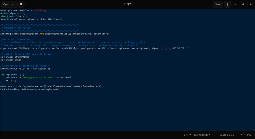Place cursor on plaintextModulus value 536903681

coord(39,10)
